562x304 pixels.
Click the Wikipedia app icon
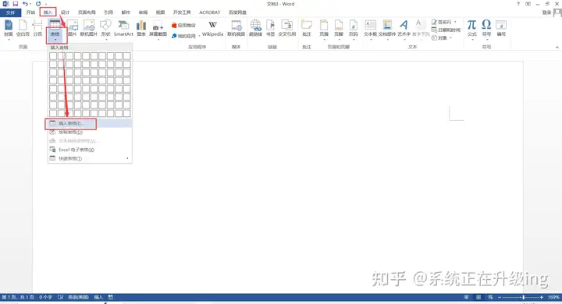(x=212, y=25)
